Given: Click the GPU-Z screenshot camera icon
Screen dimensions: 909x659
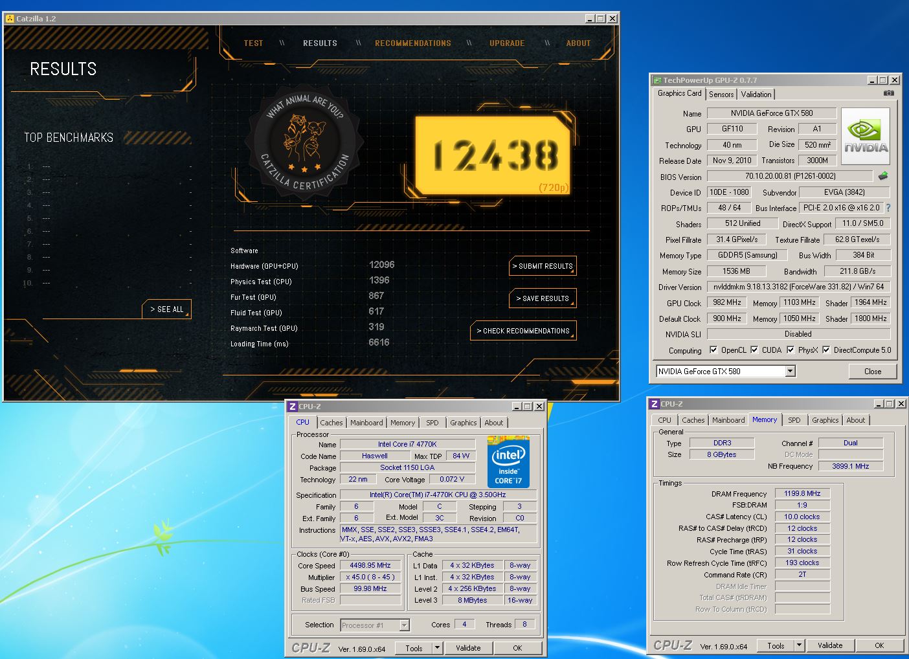Looking at the screenshot, I should pos(888,93).
